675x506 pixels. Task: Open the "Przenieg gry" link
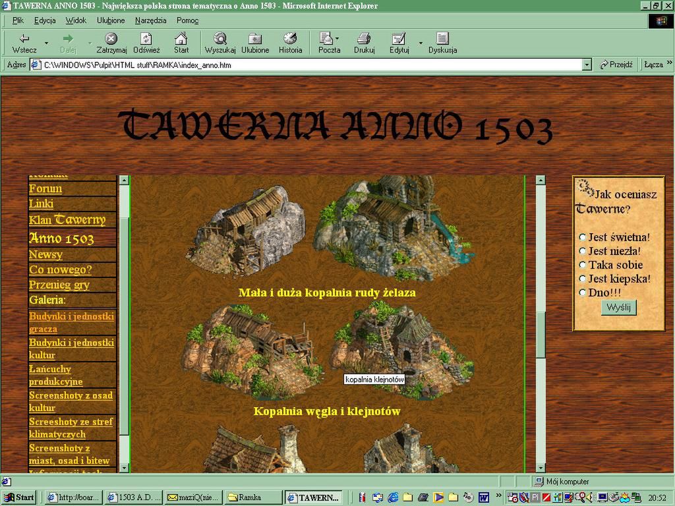point(59,285)
